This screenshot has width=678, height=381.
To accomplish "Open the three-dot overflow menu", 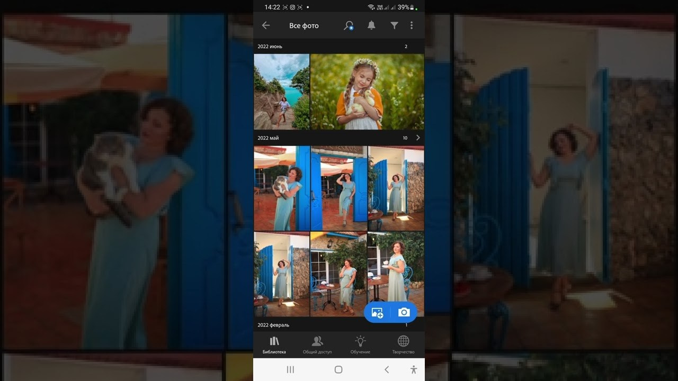I will click(412, 25).
